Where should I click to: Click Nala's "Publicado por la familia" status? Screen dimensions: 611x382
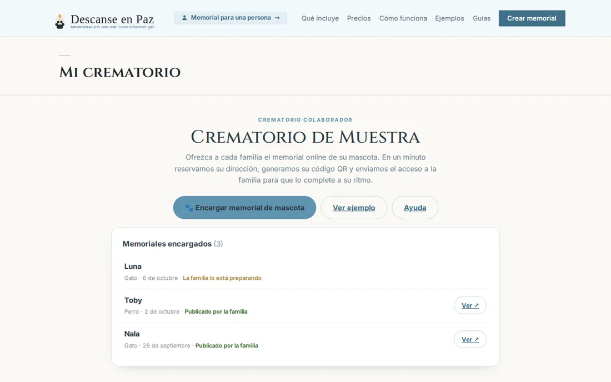point(227,345)
